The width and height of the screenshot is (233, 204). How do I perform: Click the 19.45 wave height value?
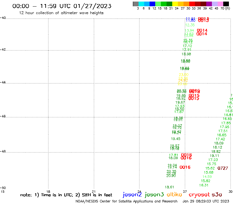point(176,139)
